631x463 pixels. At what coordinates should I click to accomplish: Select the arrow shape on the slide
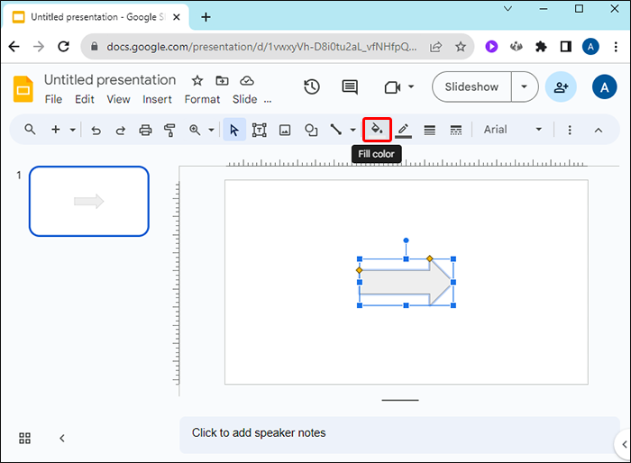pyautogui.click(x=406, y=282)
